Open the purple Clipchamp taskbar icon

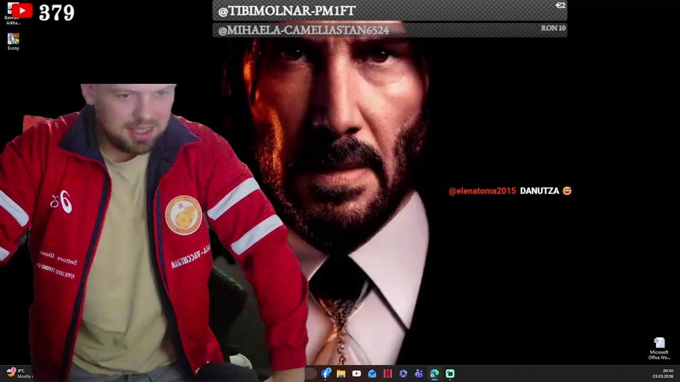403,374
